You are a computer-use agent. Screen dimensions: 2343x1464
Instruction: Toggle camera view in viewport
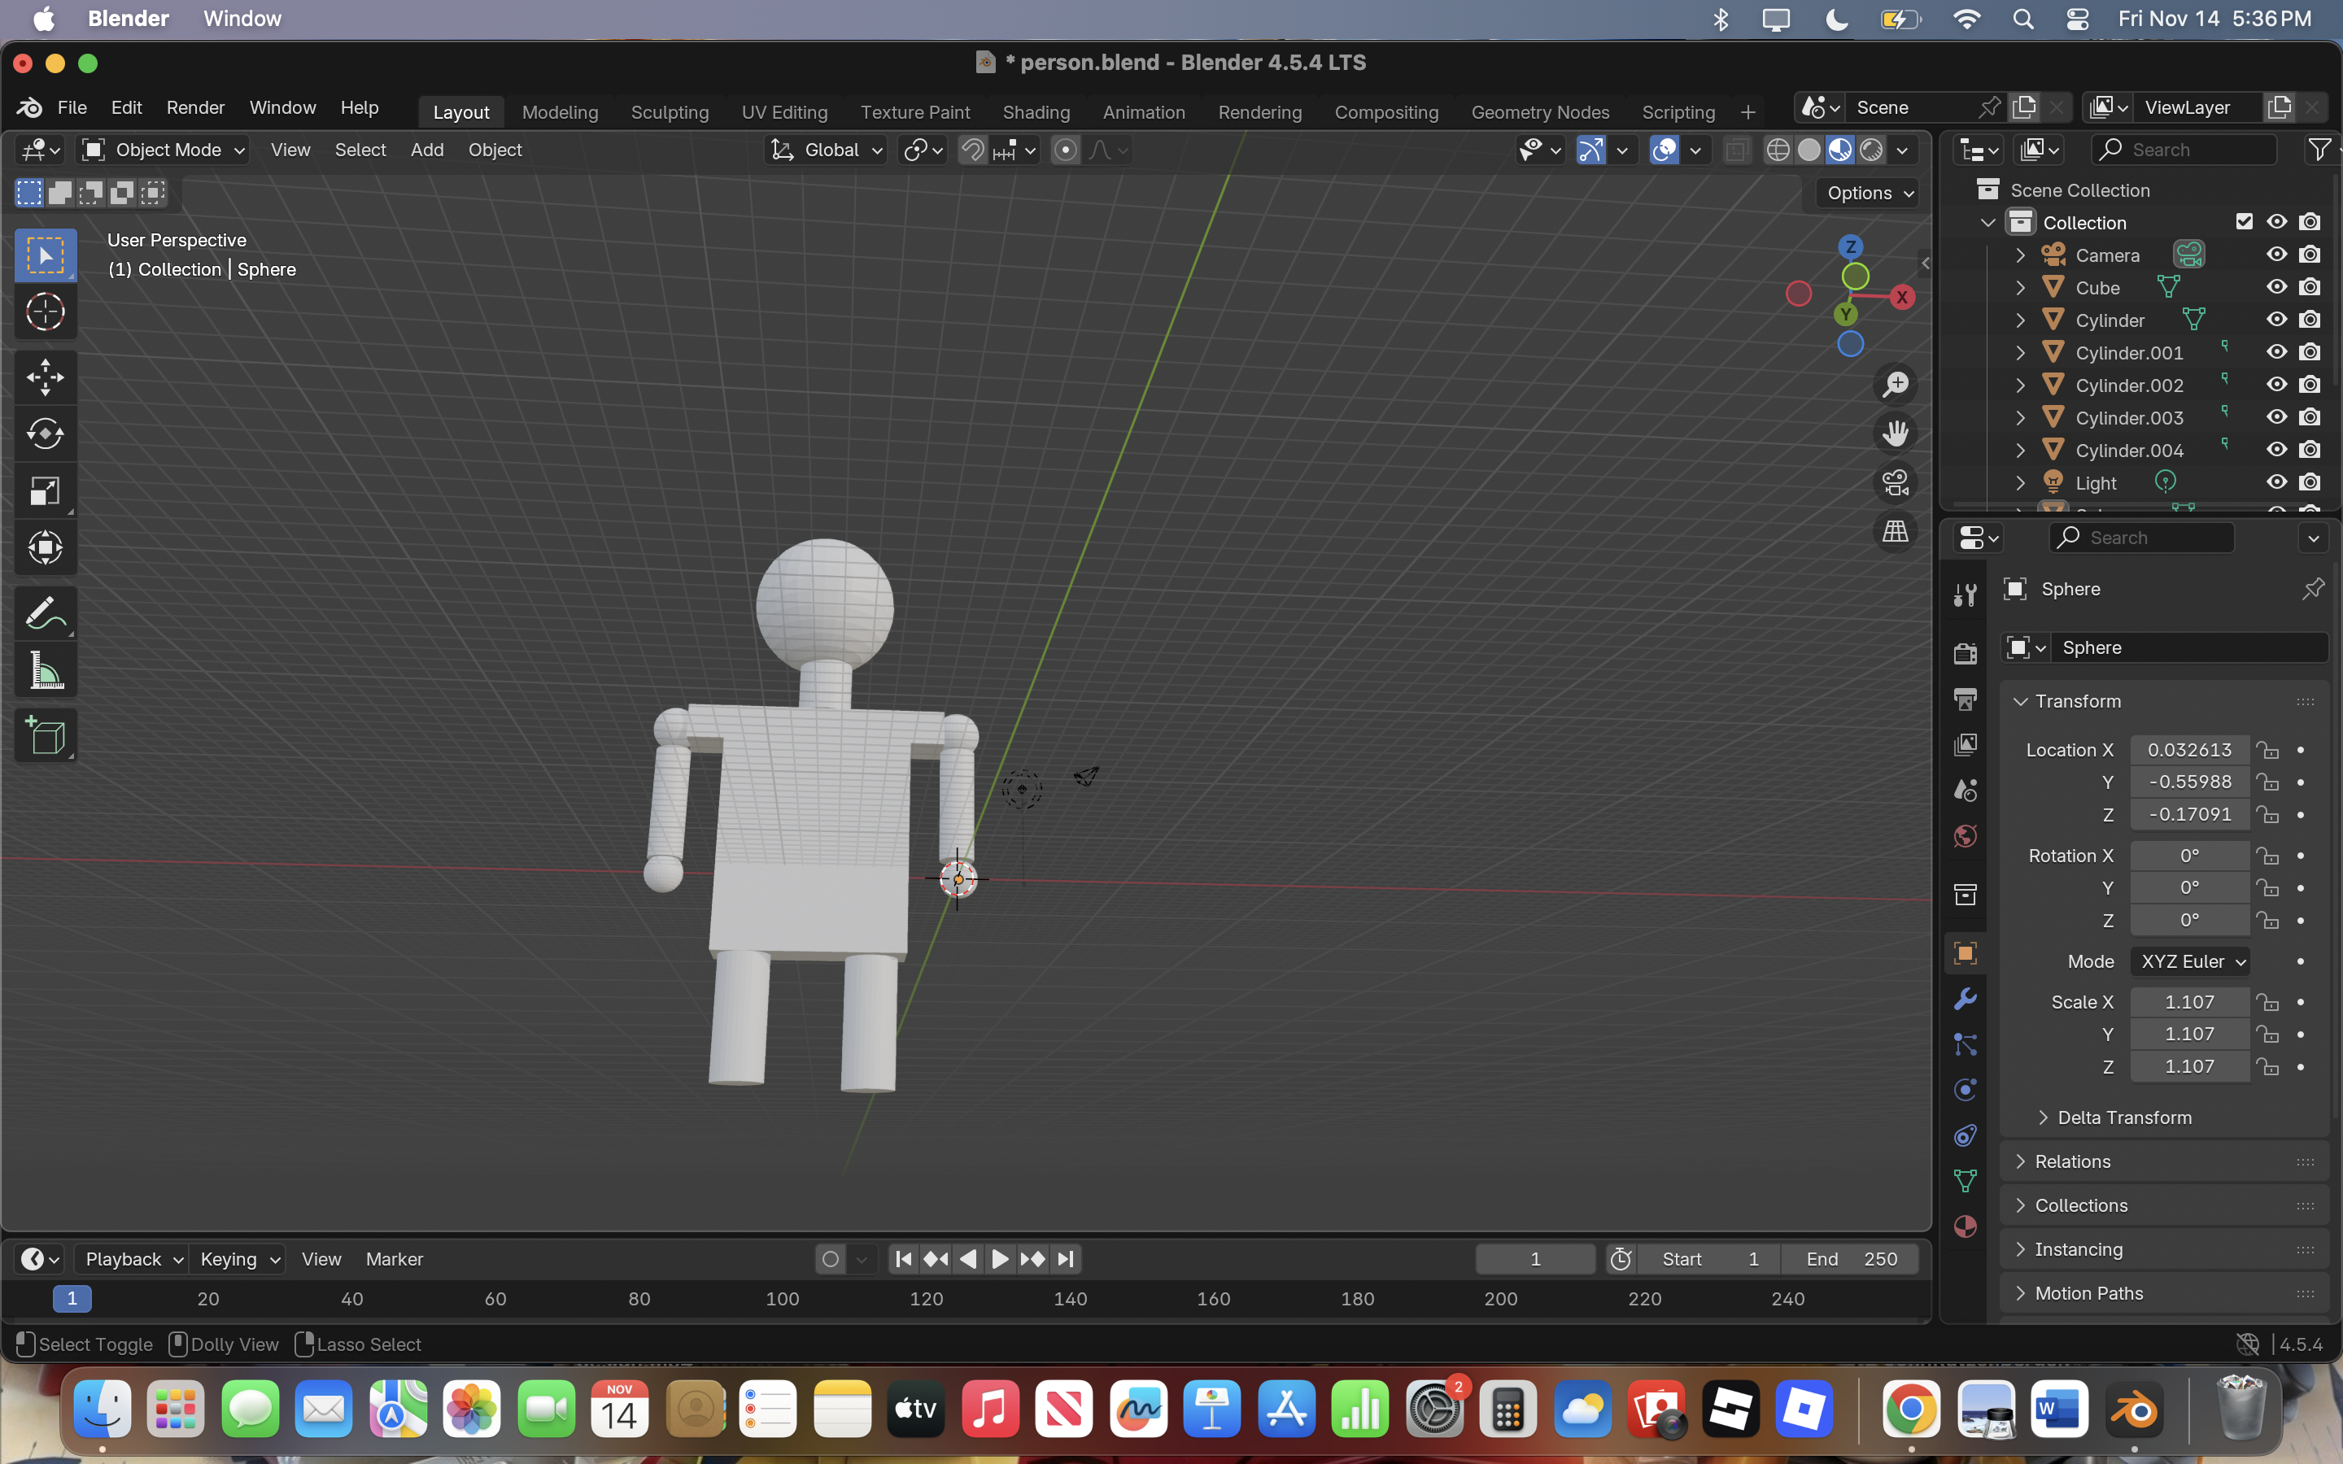(1895, 482)
